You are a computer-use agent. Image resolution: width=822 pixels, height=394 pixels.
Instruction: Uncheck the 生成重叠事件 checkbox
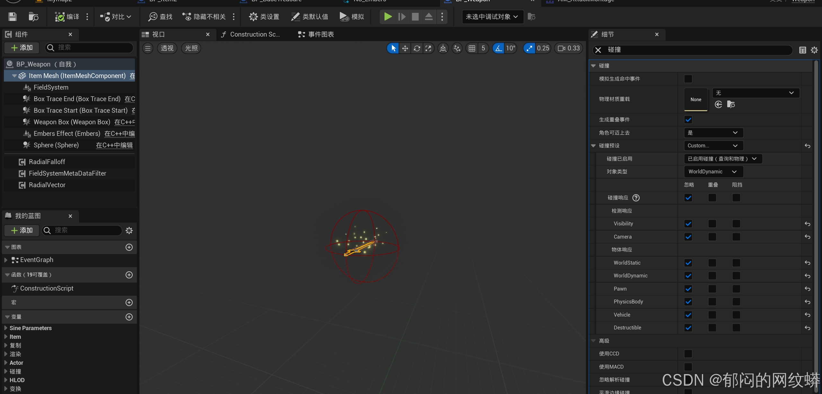pos(688,120)
